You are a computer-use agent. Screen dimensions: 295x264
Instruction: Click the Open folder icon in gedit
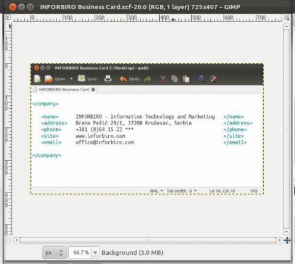(x=49, y=79)
